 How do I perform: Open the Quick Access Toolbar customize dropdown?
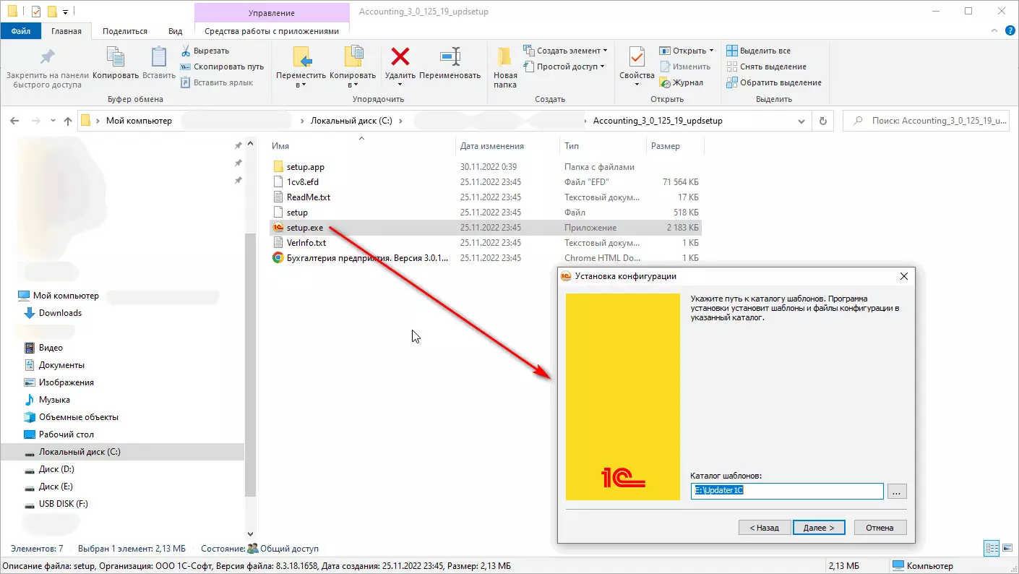click(65, 12)
